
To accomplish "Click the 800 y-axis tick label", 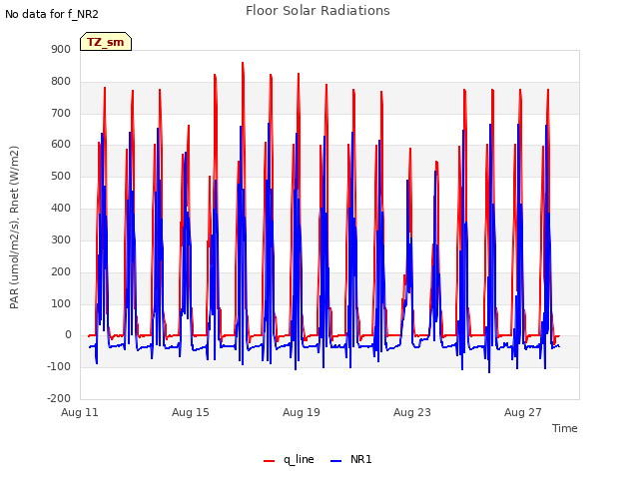I will [61, 81].
